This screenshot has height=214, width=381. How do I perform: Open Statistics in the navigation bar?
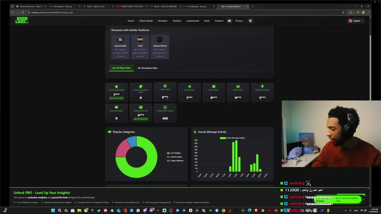click(177, 21)
